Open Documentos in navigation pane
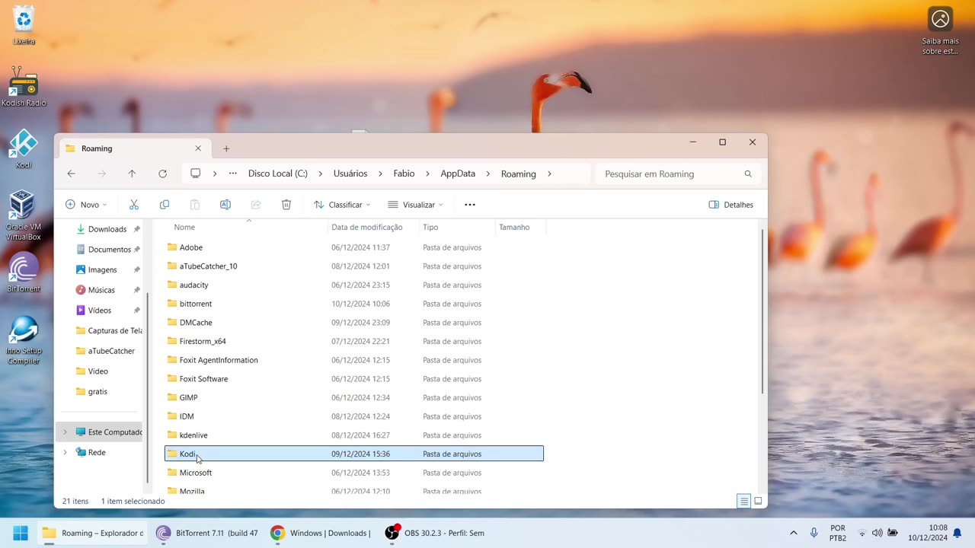 point(110,250)
